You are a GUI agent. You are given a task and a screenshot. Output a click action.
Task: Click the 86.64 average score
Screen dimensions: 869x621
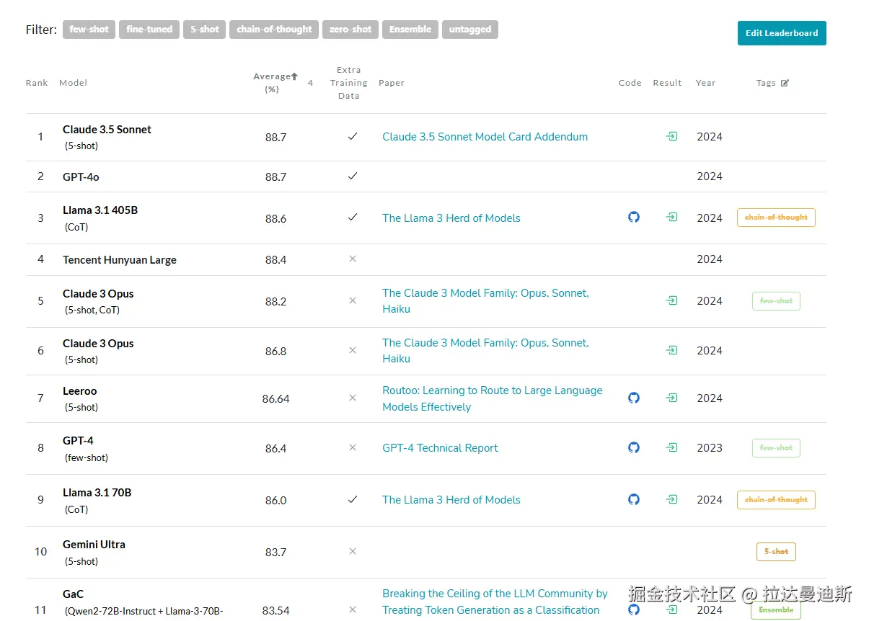point(275,398)
